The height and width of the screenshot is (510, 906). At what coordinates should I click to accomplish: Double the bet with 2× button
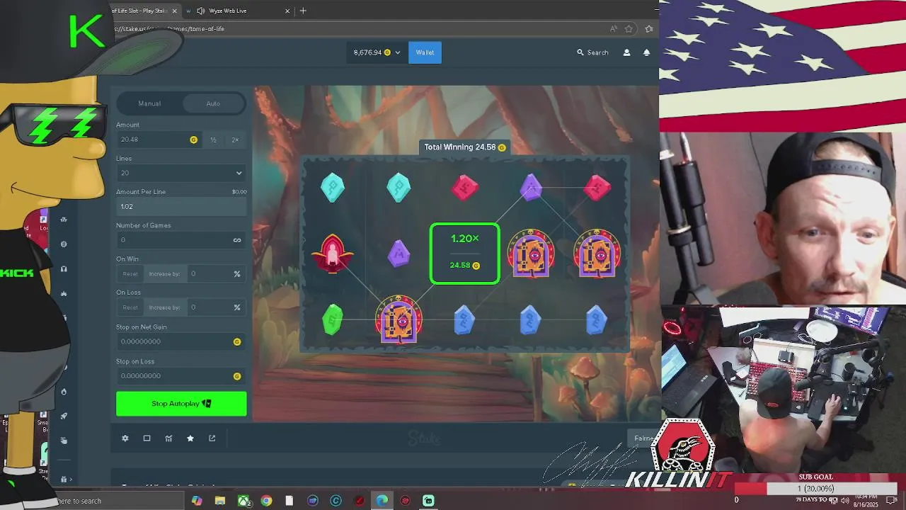(235, 140)
